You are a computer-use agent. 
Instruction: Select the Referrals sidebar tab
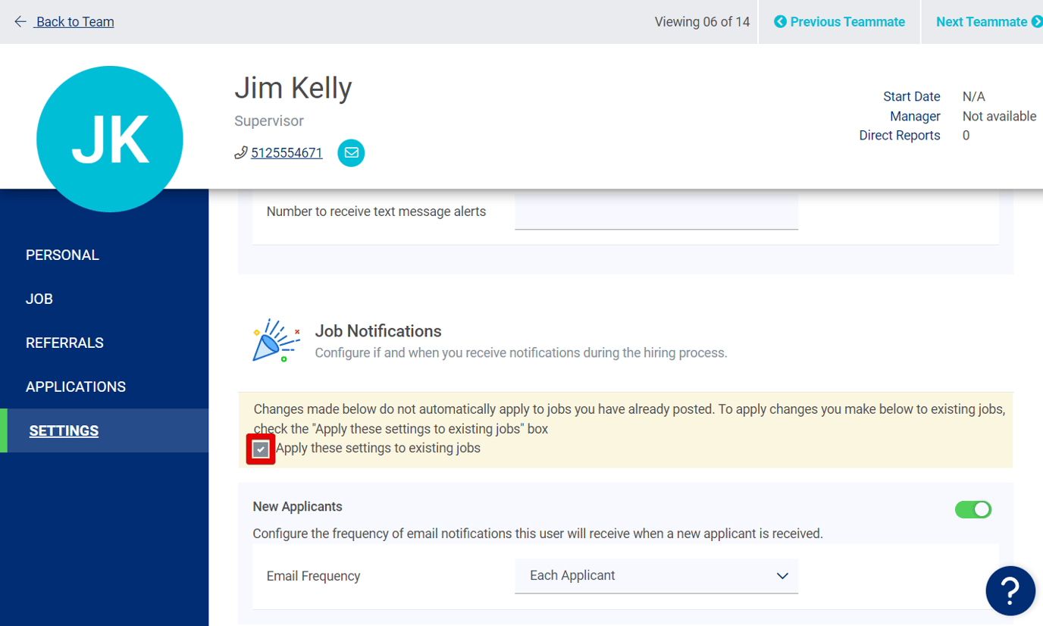pyautogui.click(x=64, y=343)
